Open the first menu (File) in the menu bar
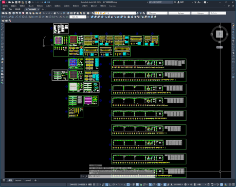Image resolution: width=236 pixels, height=187 pixels. click(x=5, y=6)
